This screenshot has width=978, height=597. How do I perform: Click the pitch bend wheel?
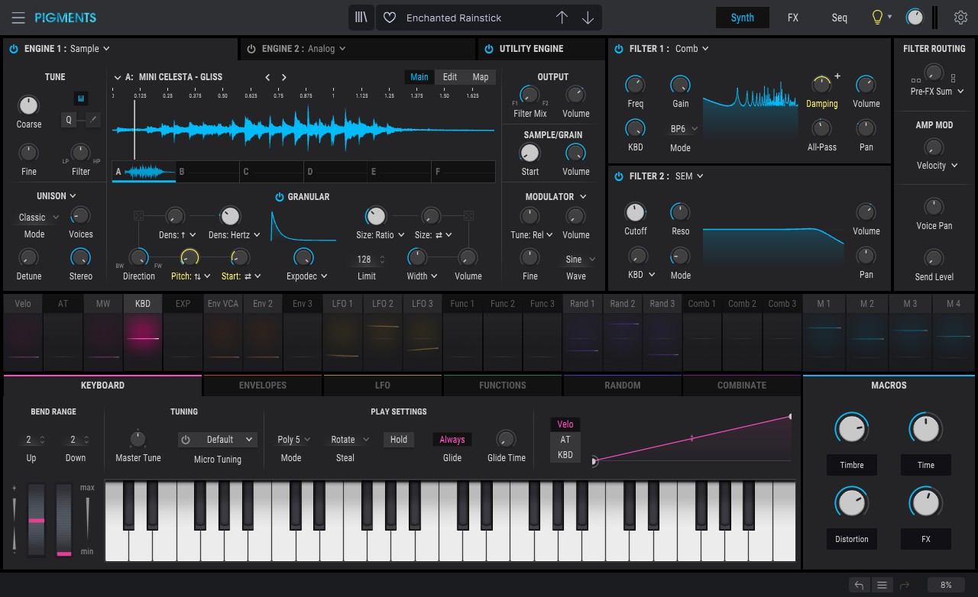(x=37, y=519)
